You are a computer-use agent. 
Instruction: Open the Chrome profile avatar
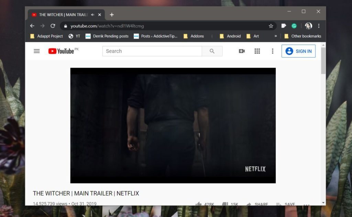pos(308,26)
